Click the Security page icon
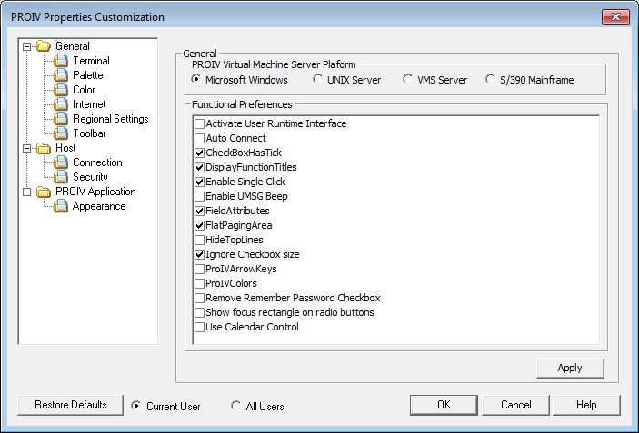The height and width of the screenshot is (433, 639). (61, 177)
